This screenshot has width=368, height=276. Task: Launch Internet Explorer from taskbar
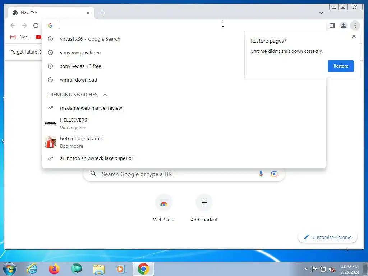(32, 269)
